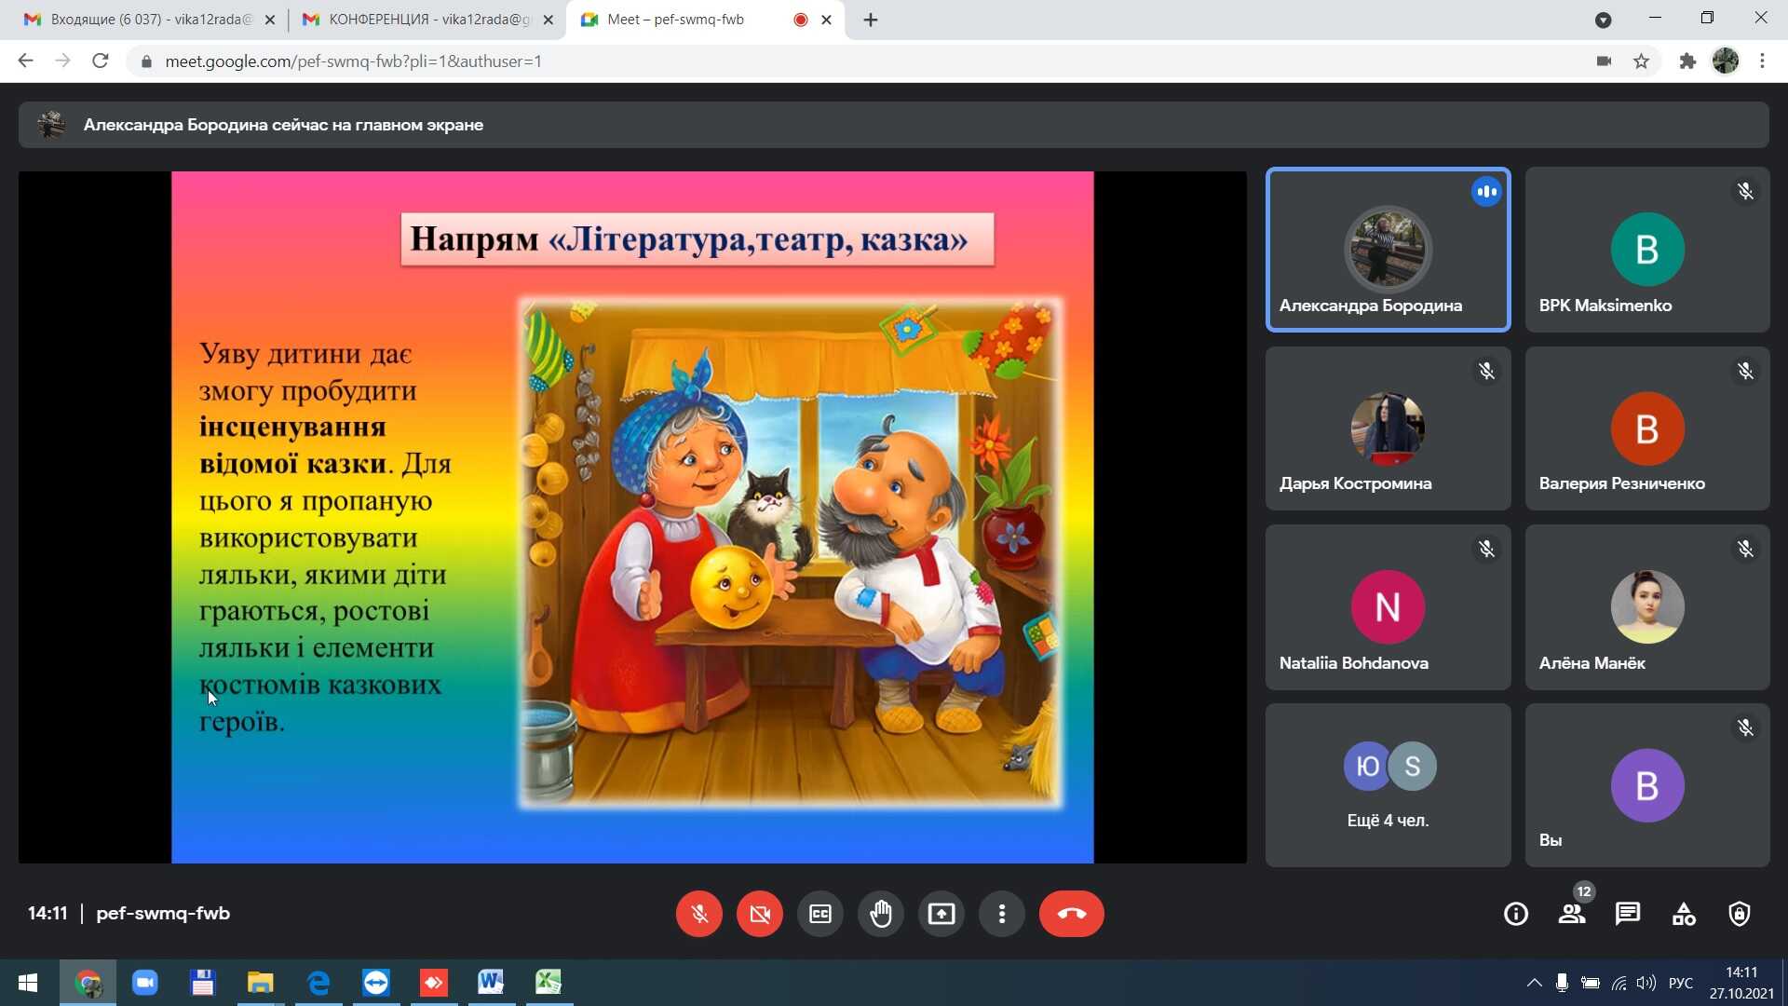Open meeting details info icon
Screen dimensions: 1788x1006
[1515, 914]
